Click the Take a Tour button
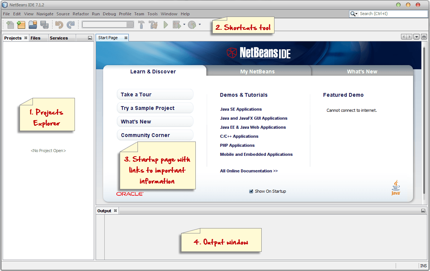430x271 pixels. pyautogui.click(x=155, y=94)
